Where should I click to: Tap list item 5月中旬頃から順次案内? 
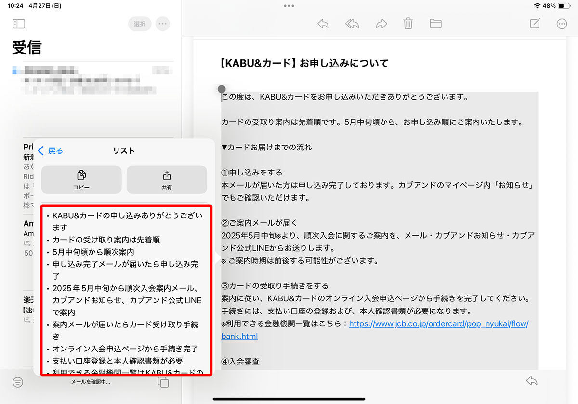click(93, 252)
